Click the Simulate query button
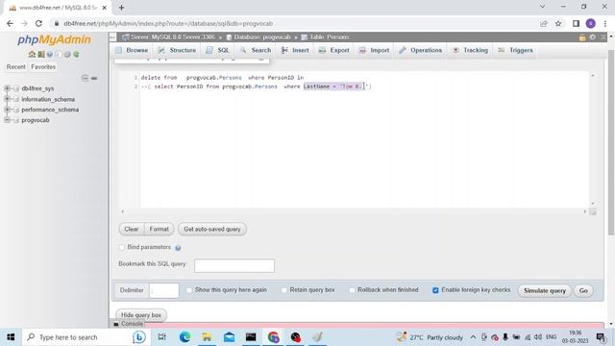This screenshot has height=346, width=615. point(545,290)
